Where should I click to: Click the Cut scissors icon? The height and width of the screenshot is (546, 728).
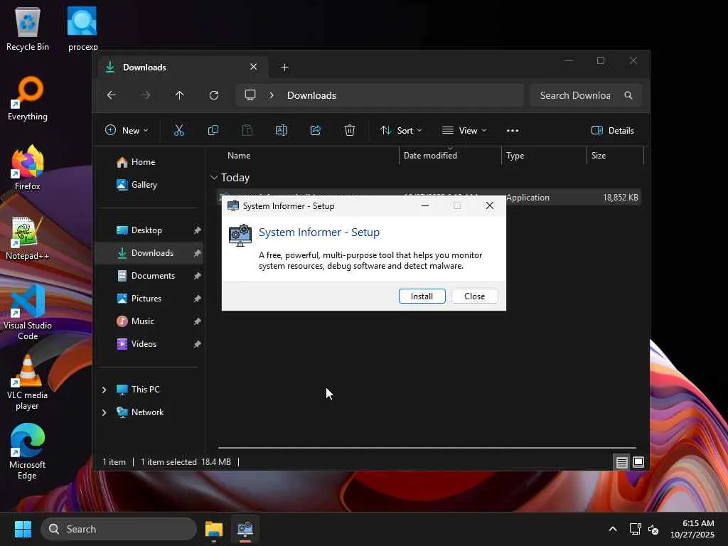coord(179,130)
